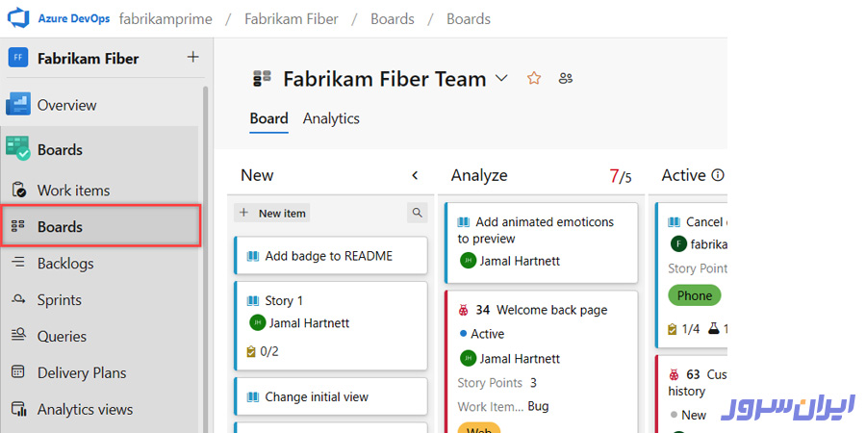
Task: Click the book icon on Change initial view
Action: coord(253,397)
